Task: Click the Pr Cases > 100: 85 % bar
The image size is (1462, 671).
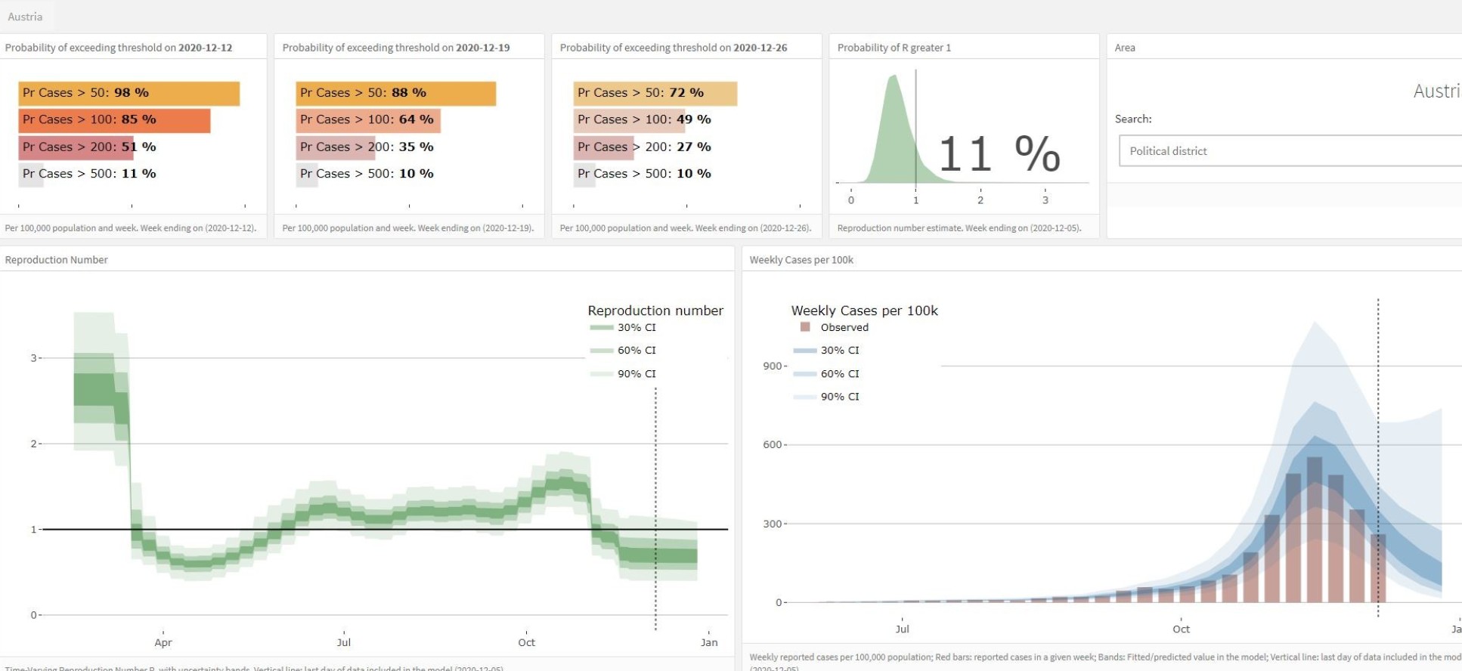Action: coord(114,120)
